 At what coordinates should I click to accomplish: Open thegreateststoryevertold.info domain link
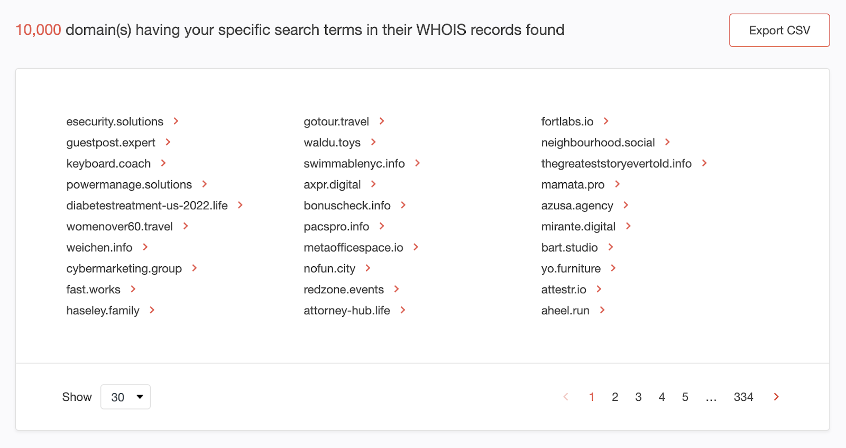(x=616, y=164)
